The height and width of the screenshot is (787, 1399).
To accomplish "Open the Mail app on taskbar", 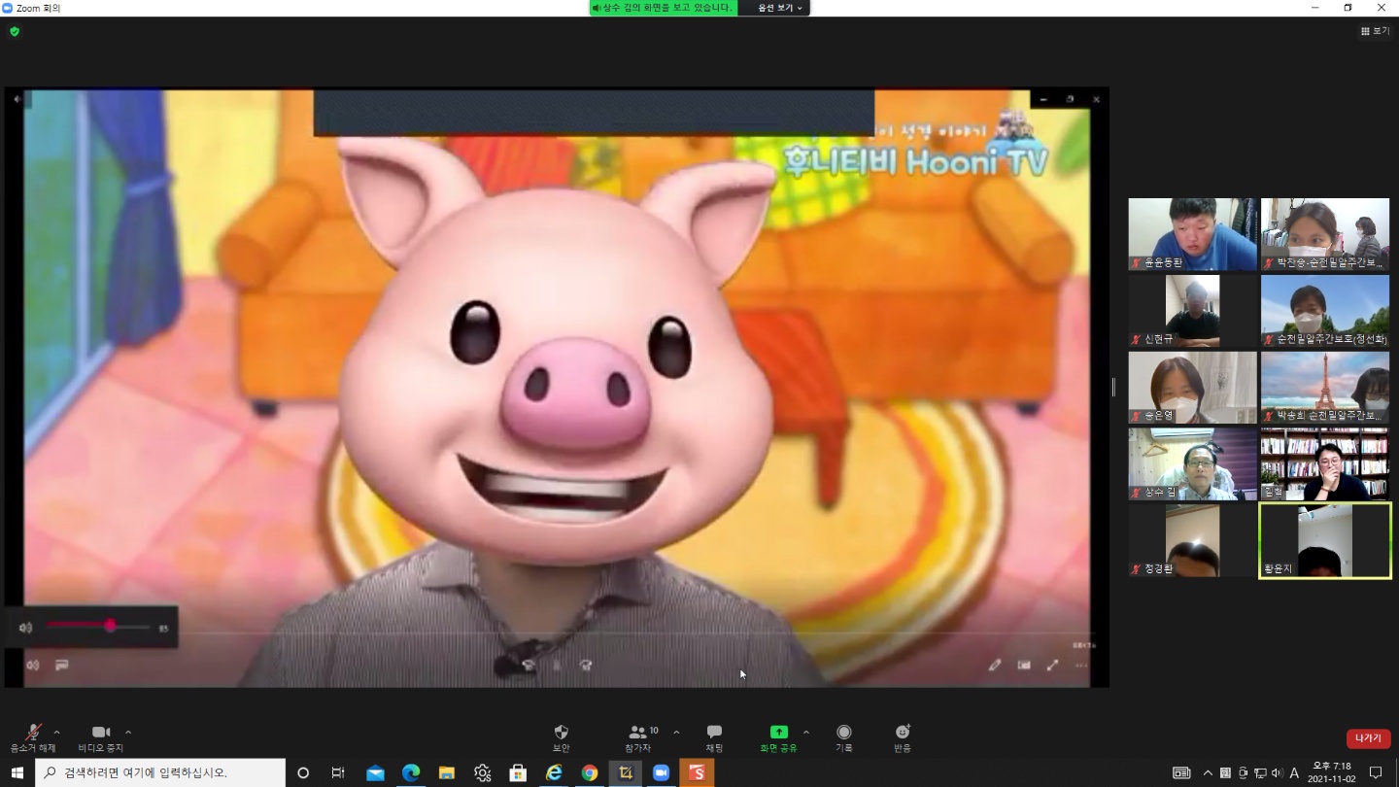I will [375, 772].
